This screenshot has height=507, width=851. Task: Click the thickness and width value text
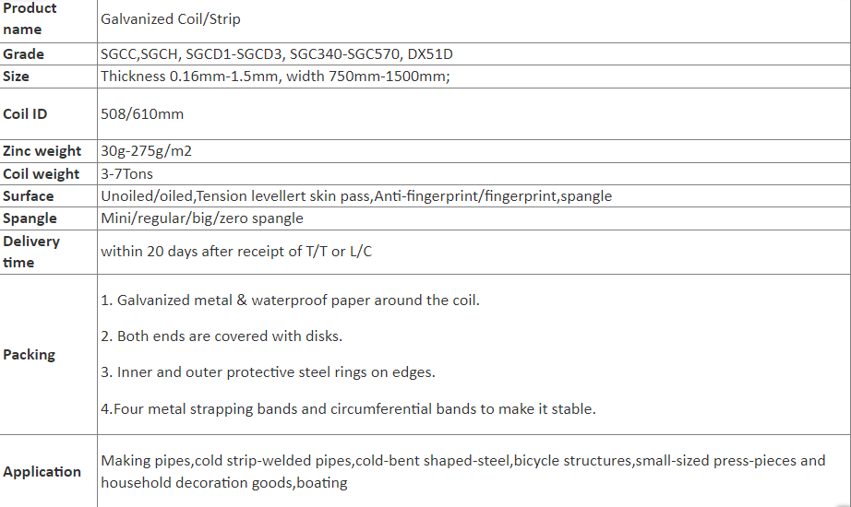[275, 77]
